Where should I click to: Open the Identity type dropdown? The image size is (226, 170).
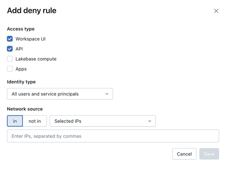60,94
